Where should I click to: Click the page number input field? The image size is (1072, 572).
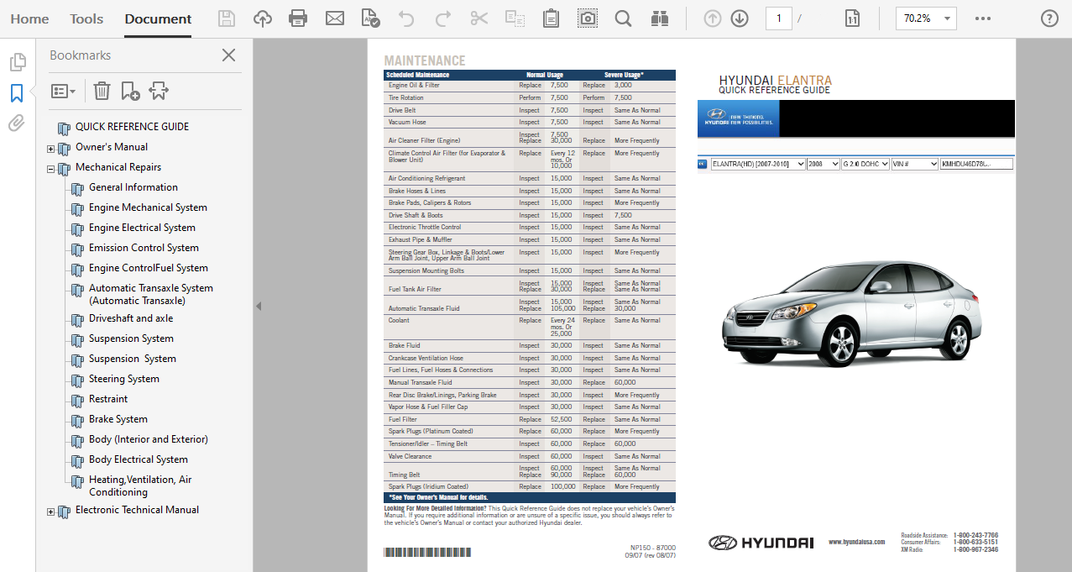[x=778, y=18]
